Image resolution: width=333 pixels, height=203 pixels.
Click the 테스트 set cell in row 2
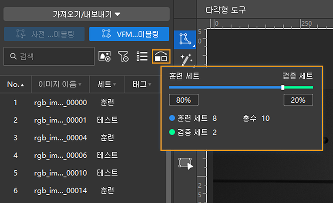point(107,120)
